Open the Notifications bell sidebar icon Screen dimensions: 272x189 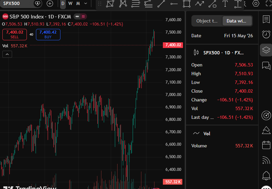click(x=266, y=176)
